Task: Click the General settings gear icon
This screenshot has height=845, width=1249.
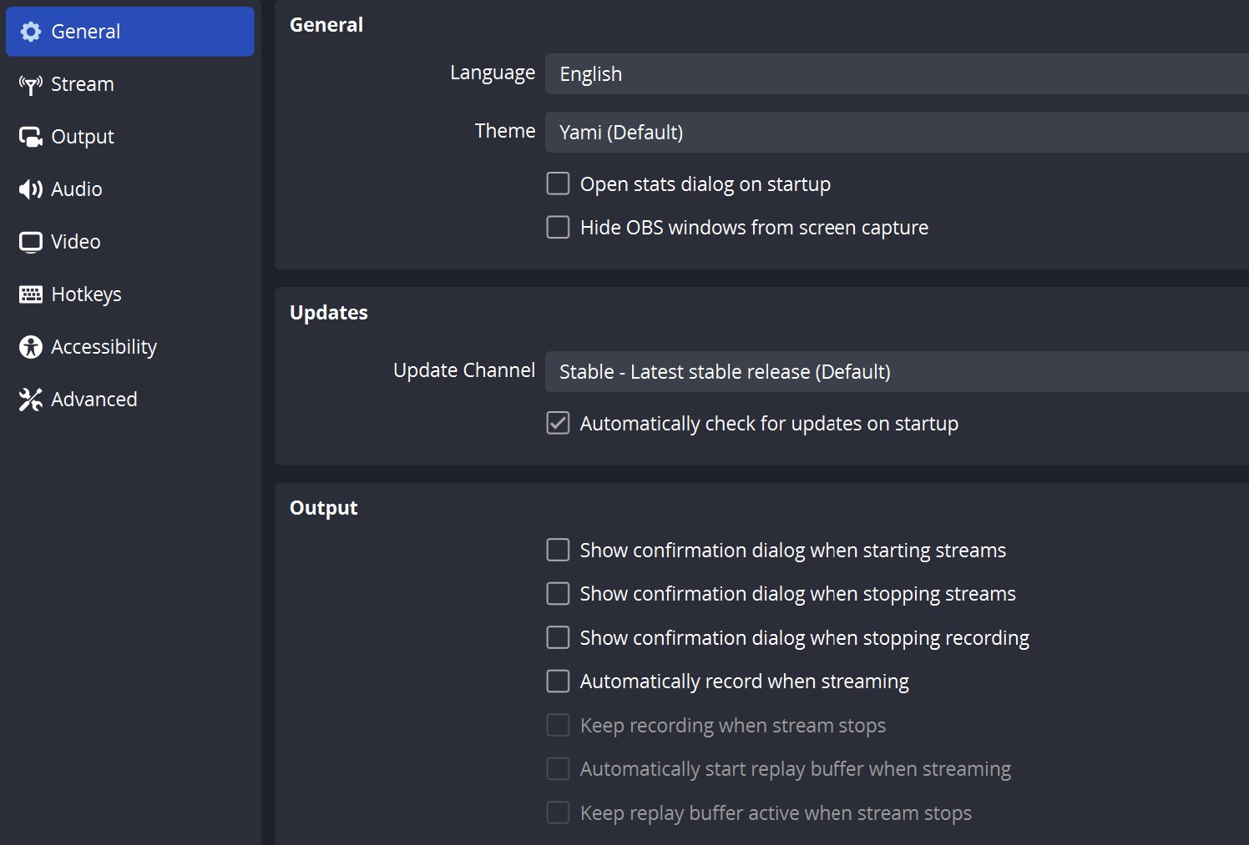Action: click(31, 31)
